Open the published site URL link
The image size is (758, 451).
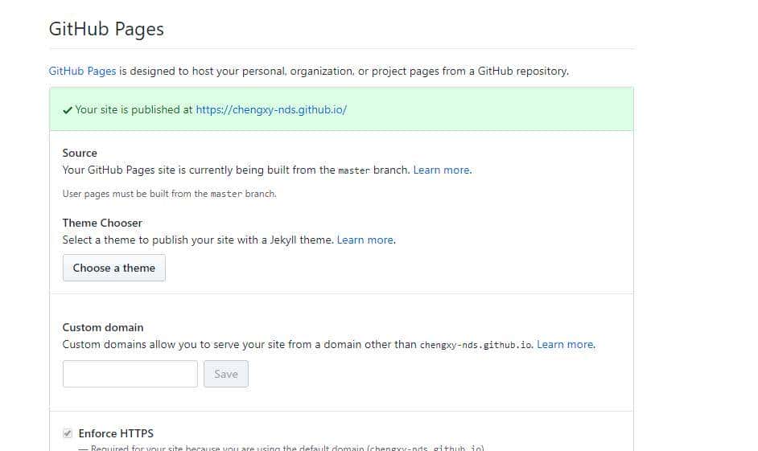(271, 110)
